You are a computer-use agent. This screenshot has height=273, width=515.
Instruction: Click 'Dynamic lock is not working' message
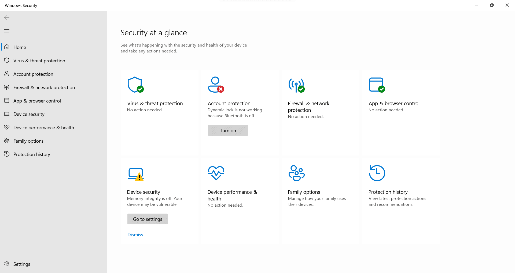coord(235,113)
